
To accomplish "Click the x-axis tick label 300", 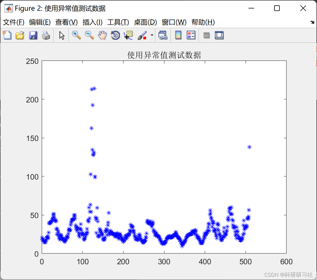I will (164, 262).
